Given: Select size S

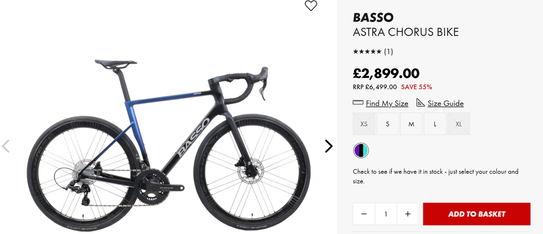Looking at the screenshot, I should (x=388, y=124).
